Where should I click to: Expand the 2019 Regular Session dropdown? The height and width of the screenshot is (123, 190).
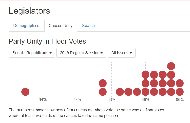(x=81, y=53)
